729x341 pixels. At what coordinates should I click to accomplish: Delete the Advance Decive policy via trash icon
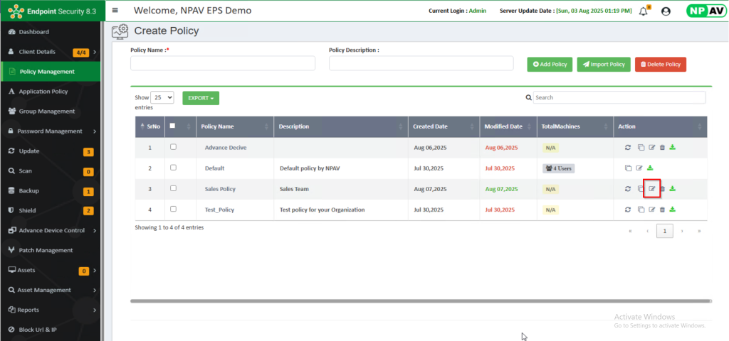tap(662, 148)
